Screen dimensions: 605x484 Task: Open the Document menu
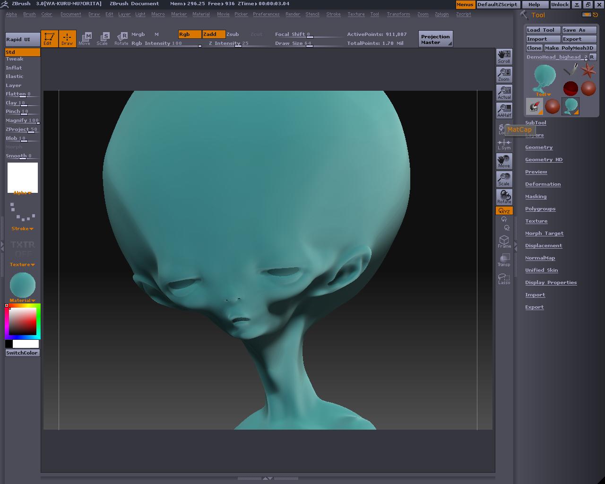[71, 14]
